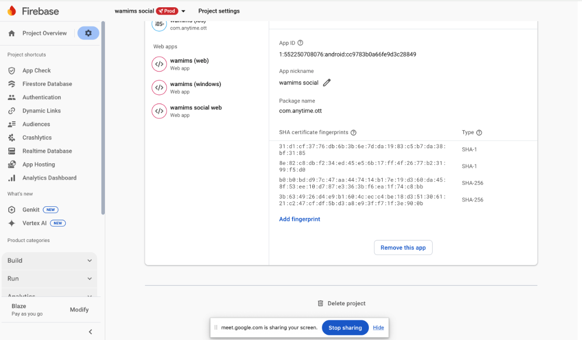The height and width of the screenshot is (340, 582).
Task: Click the Type column help icon
Action: (479, 132)
